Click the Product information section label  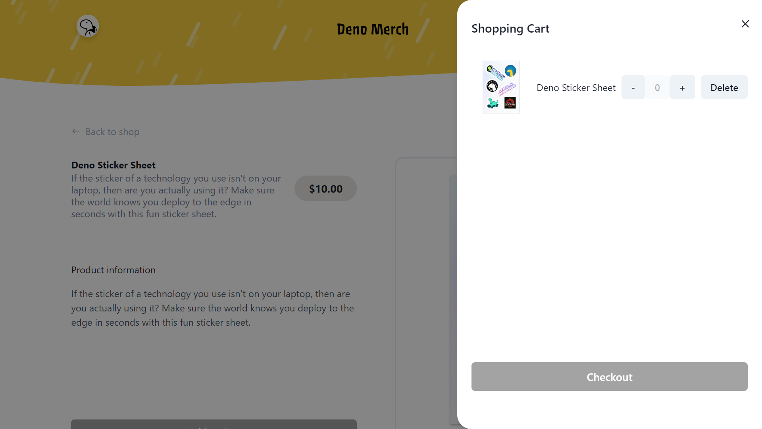[x=113, y=270]
